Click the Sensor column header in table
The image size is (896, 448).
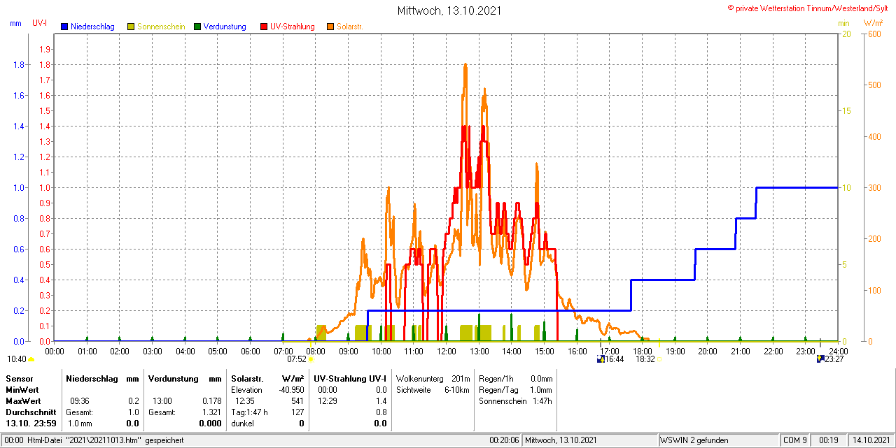(x=20, y=378)
